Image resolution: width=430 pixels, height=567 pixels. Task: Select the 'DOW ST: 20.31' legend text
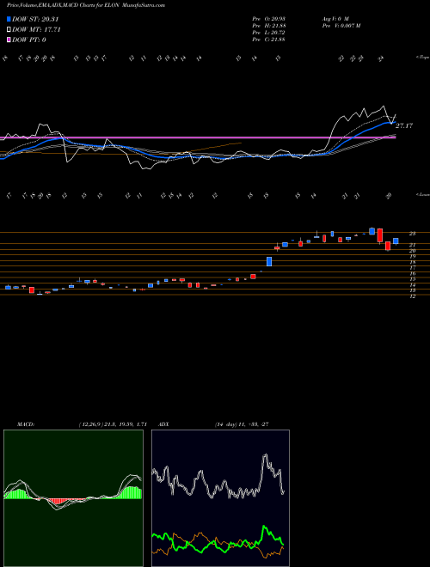pyautogui.click(x=35, y=20)
